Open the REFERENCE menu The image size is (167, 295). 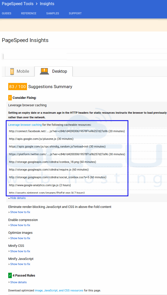tap(29, 13)
